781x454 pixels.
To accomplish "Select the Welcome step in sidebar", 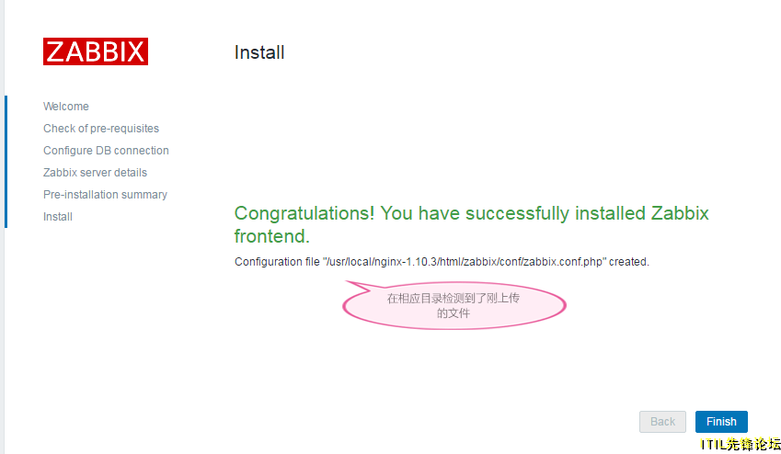I will click(x=65, y=106).
